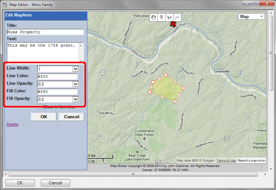Image resolution: width=276 pixels, height=190 pixels.
Task: Click the leftmost vertex of the yellow polygon
Action: (150, 92)
